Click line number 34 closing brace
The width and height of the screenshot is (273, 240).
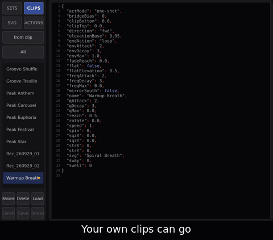coord(63,171)
